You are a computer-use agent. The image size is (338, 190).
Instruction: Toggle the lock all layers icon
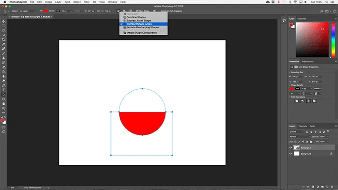pos(311,142)
